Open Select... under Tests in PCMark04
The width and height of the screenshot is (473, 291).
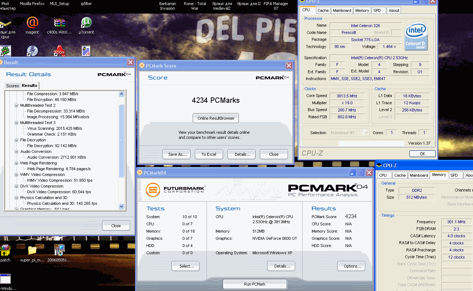186,266
